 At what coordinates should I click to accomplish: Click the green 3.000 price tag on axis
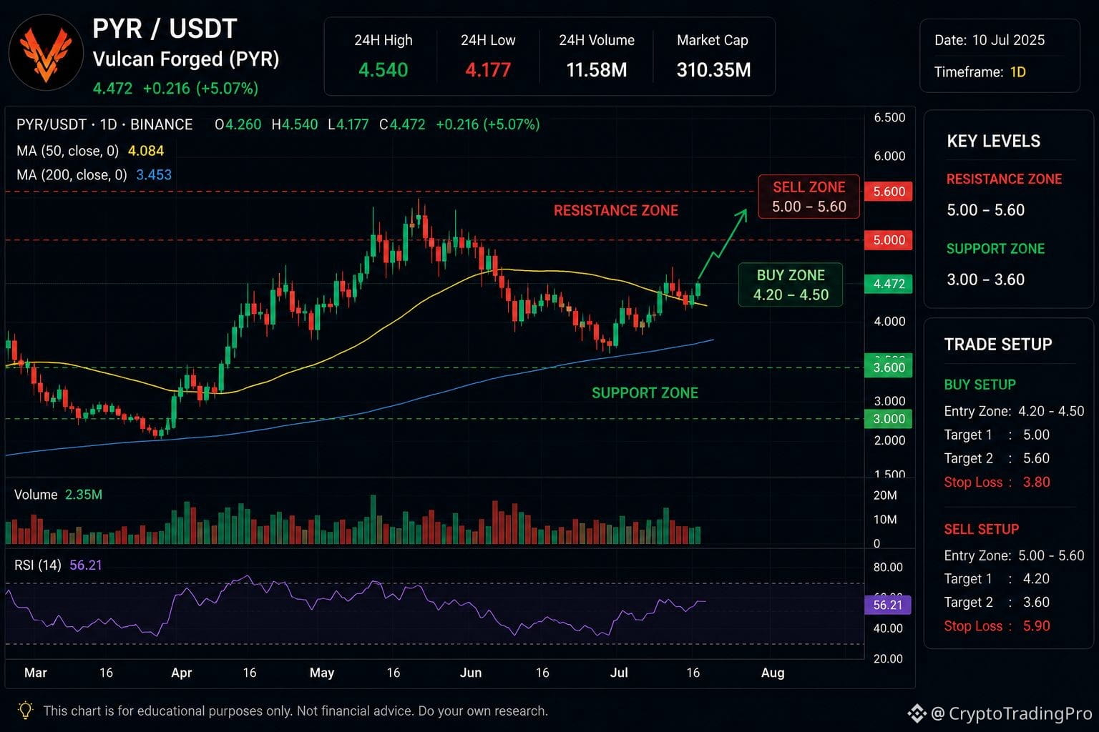(x=889, y=419)
